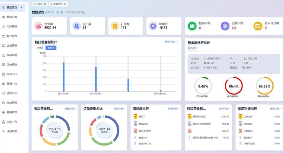
Task: Click the IP value 192.168.2.59
Action: (250, 58)
